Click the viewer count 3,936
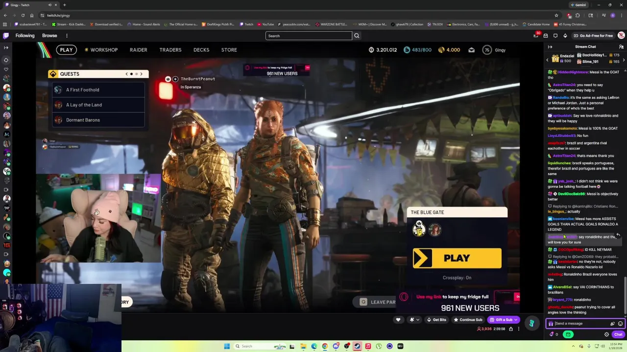This screenshot has width=627, height=352. pyautogui.click(x=484, y=329)
